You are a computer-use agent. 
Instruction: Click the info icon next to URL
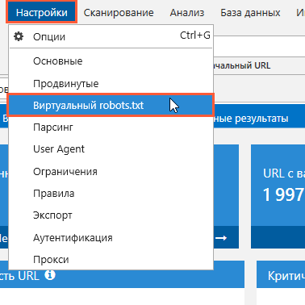tap(50, 275)
